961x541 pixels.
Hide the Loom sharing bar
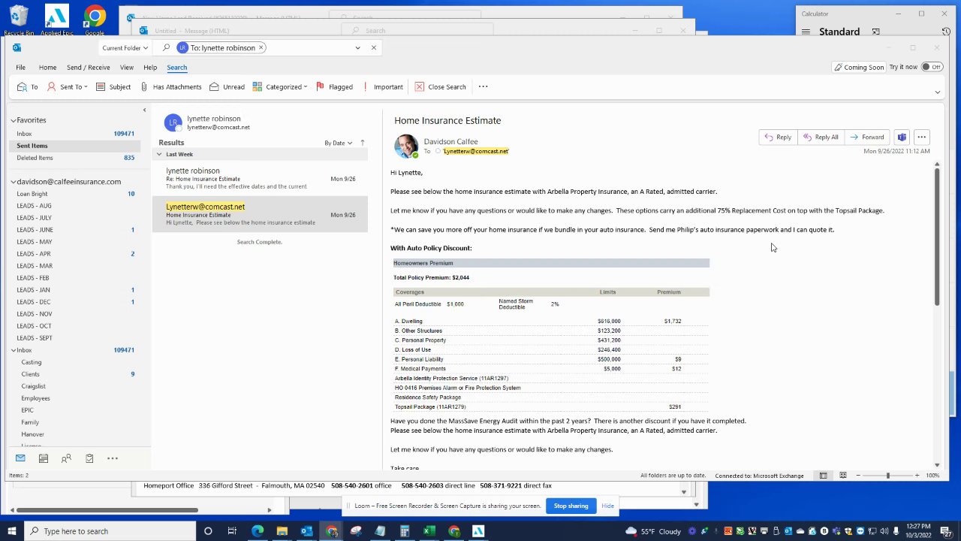[x=607, y=506]
